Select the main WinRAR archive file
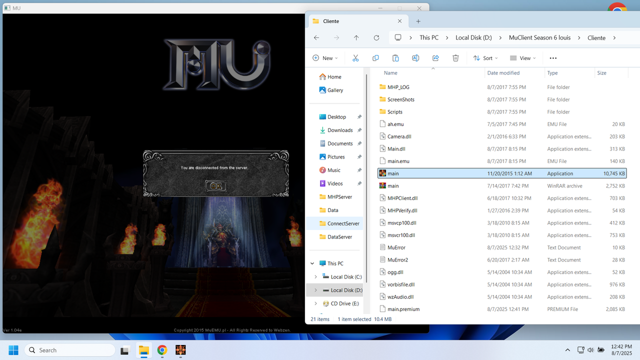 point(502,186)
